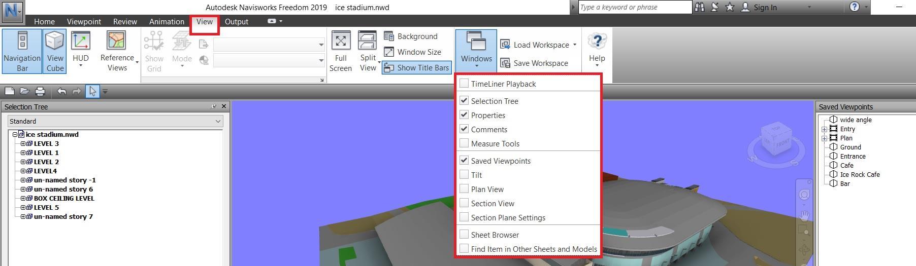Image resolution: width=916 pixels, height=266 pixels.
Task: Enable Section Plane Settings checkbox
Action: click(x=464, y=217)
